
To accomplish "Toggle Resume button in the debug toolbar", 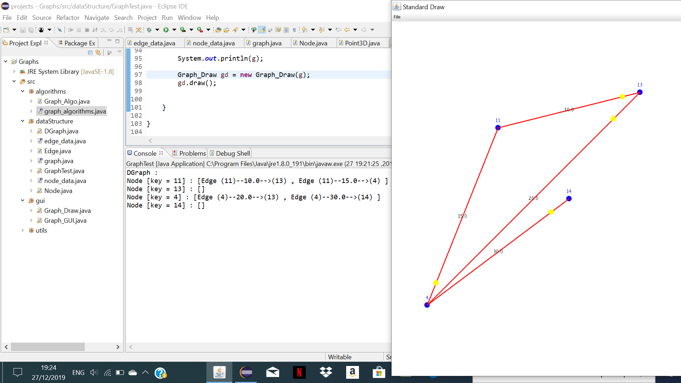I will [x=71, y=30].
